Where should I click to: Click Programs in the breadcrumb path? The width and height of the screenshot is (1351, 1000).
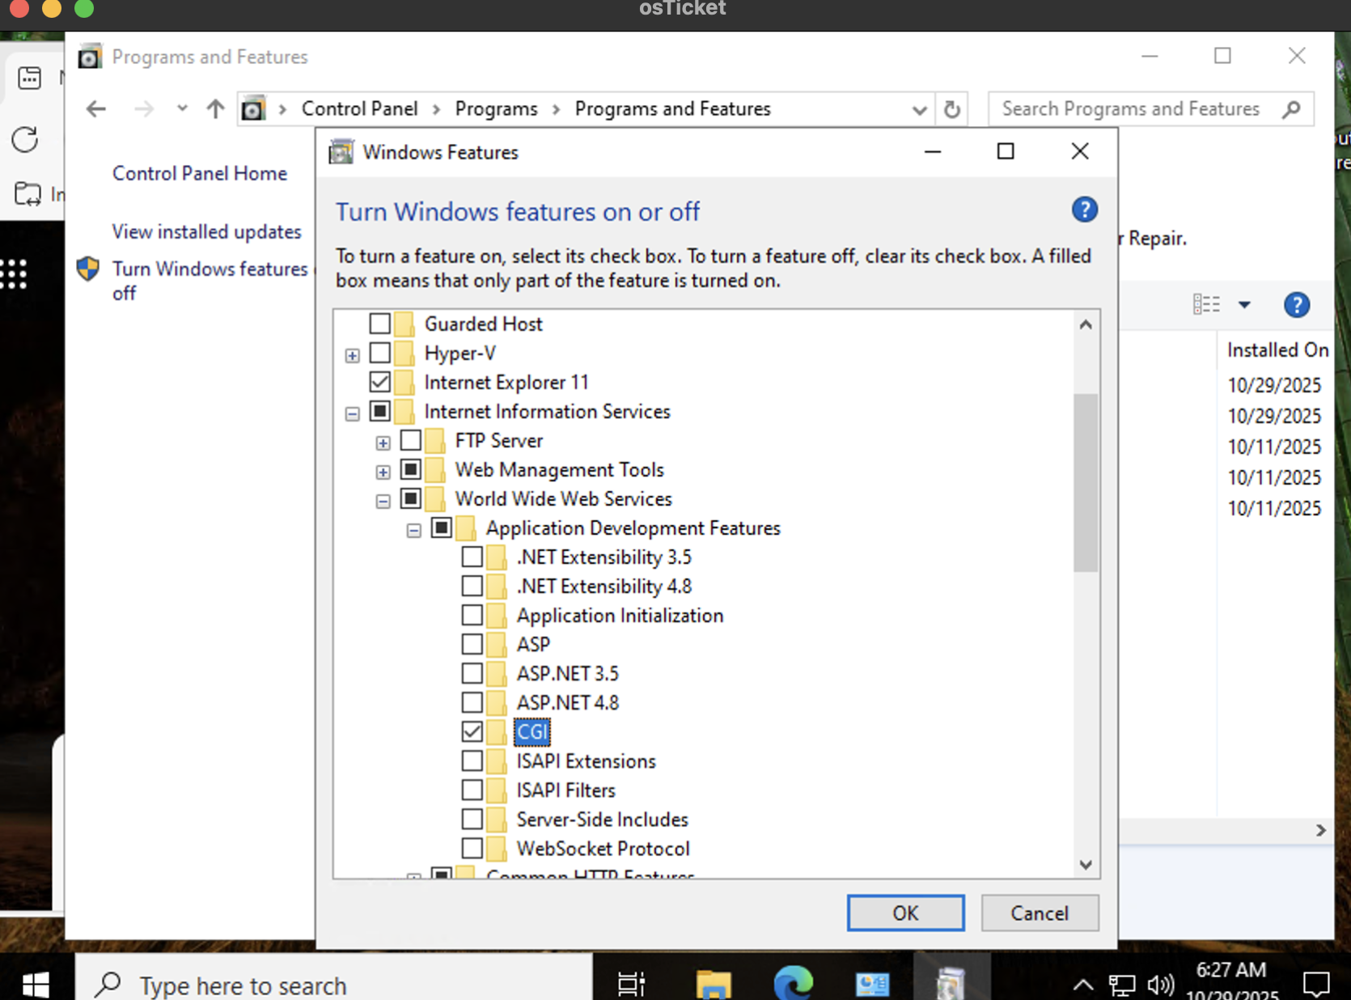496,108
